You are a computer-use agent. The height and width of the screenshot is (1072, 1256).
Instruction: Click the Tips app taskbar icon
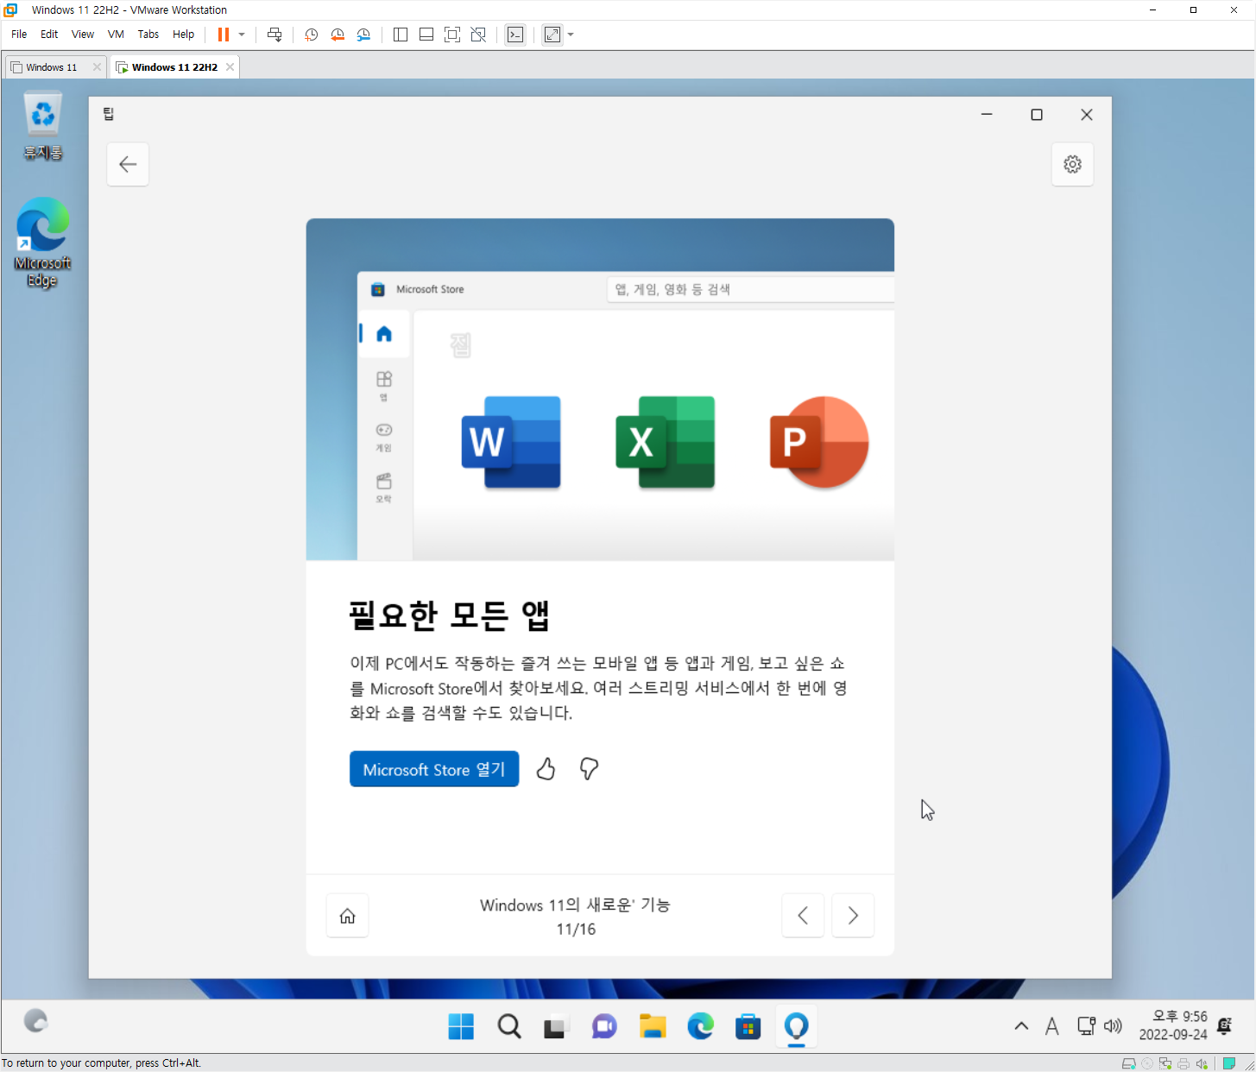796,1026
